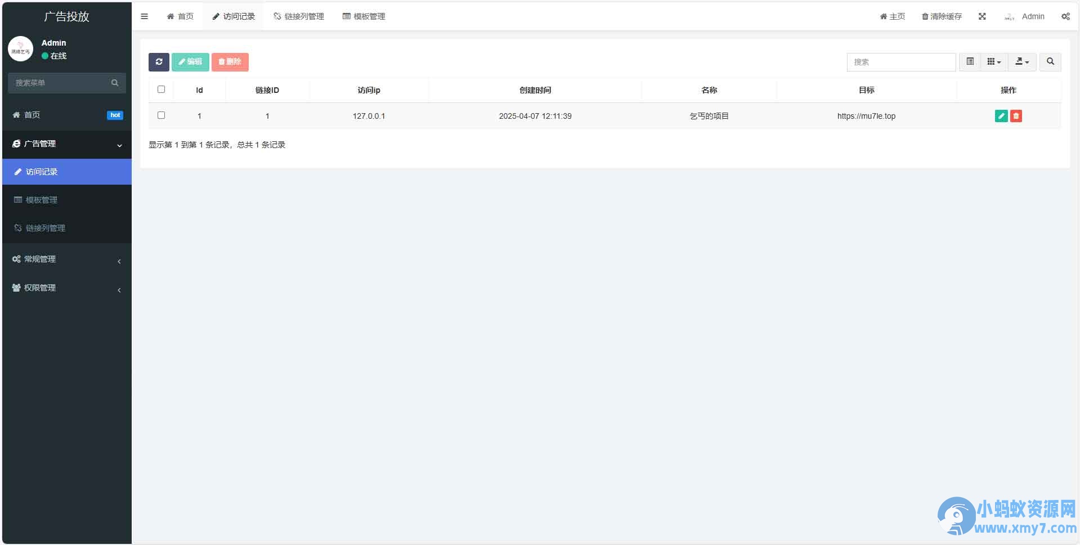
Task: Click the 清除缓存 link in top bar
Action: point(942,16)
